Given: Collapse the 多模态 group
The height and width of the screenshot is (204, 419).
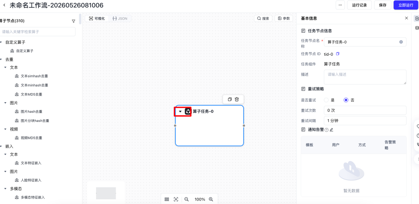Looking at the screenshot, I should pyautogui.click(x=5, y=188).
